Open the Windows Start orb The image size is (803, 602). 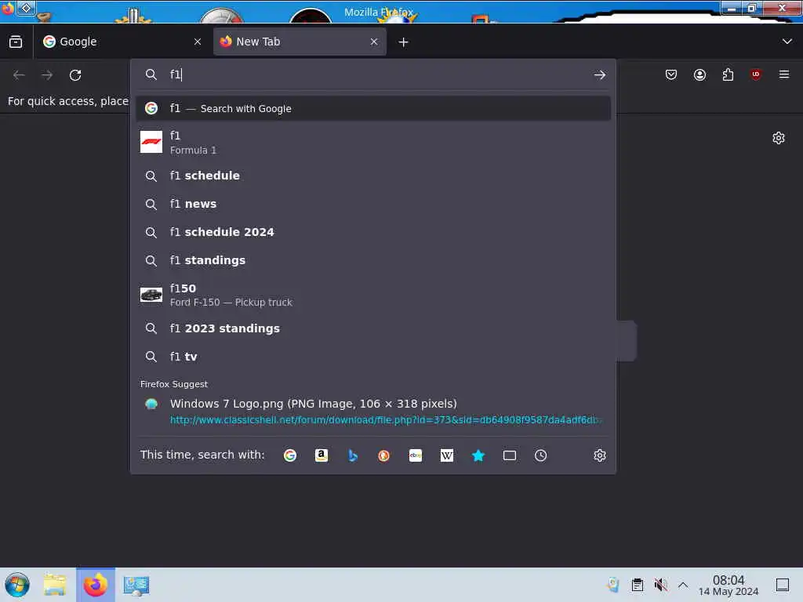[x=17, y=585]
